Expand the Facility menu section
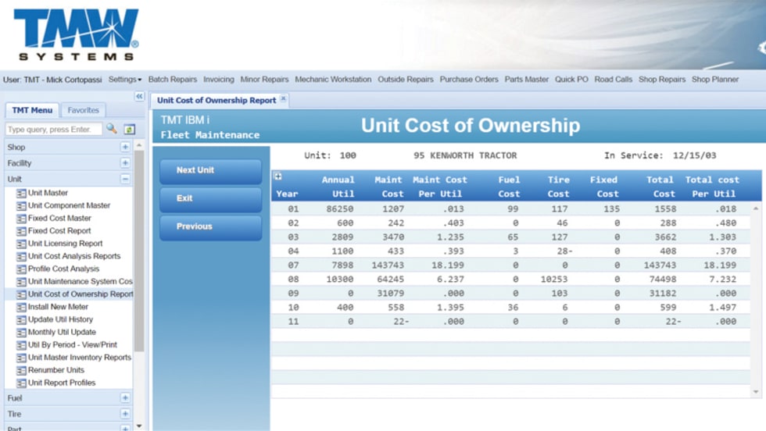This screenshot has height=431, width=766. [125, 163]
